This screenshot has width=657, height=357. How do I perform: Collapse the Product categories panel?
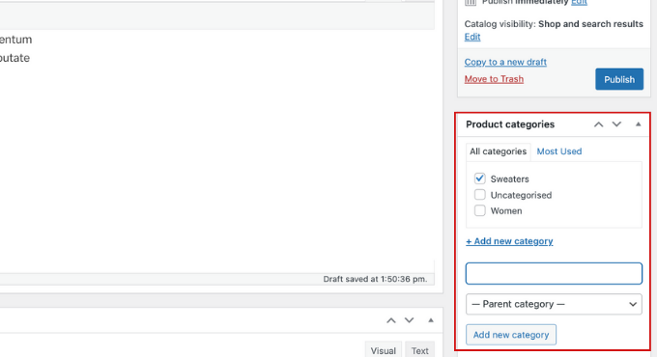[638, 124]
